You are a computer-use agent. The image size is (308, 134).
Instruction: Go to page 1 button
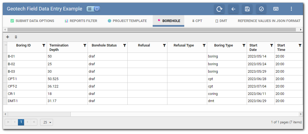pyautogui.click(x=21, y=122)
